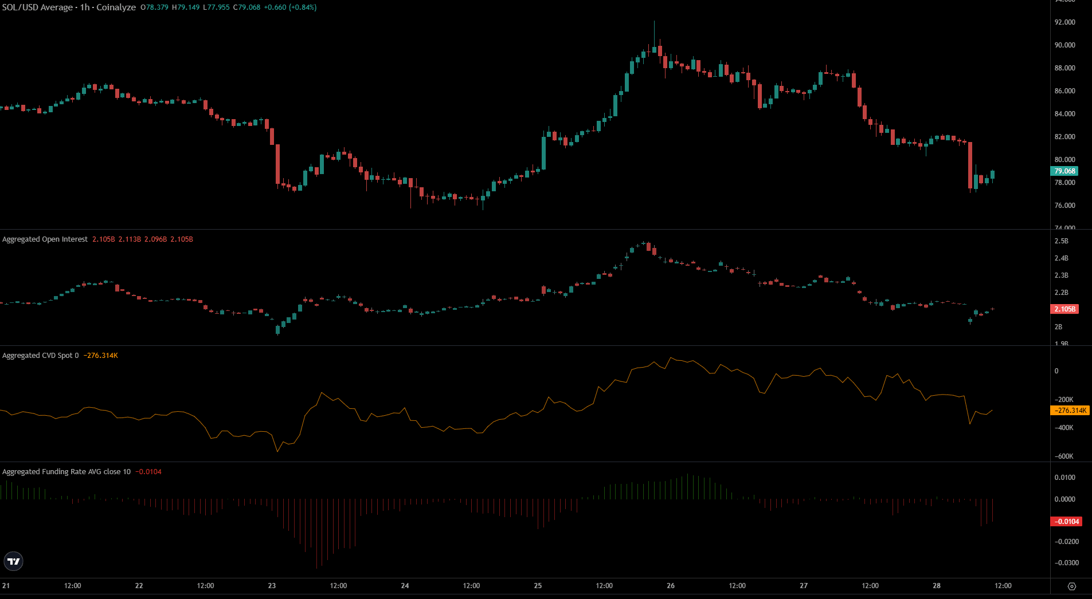
Task: Click the date label 26 on time axis
Action: pyautogui.click(x=671, y=586)
